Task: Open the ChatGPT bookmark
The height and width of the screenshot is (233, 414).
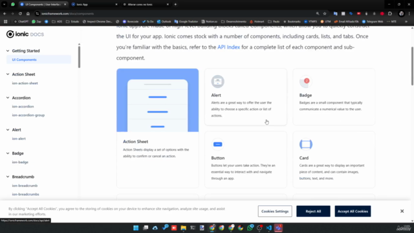Action: coord(21,21)
